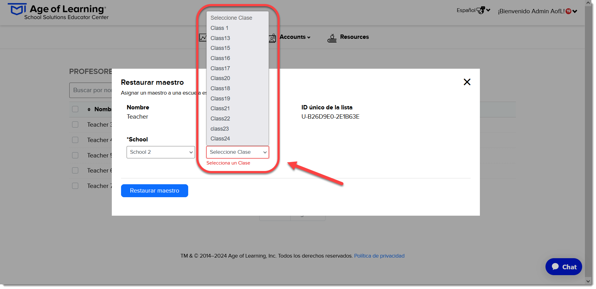Viewport: 596px width, 289px height.
Task: Close the Restaurar maestro dialog
Action: (467, 82)
